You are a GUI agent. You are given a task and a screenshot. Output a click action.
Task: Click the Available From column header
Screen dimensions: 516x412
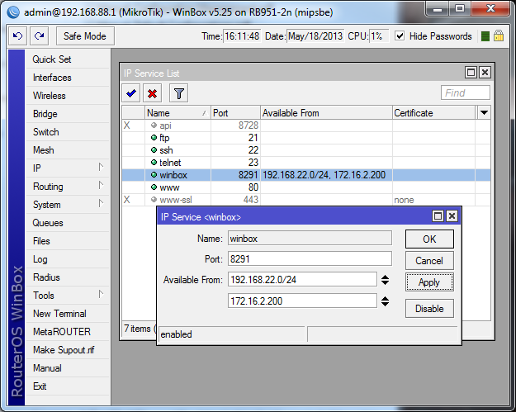(326, 113)
